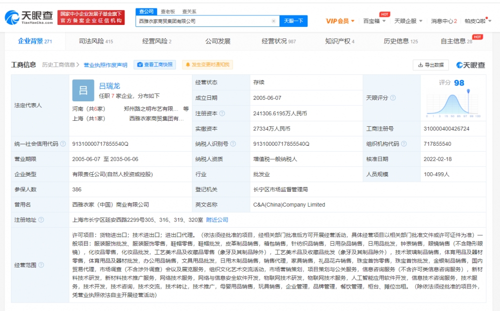Open the 附近公司 link
The width and height of the screenshot is (500, 311).
pos(217,220)
